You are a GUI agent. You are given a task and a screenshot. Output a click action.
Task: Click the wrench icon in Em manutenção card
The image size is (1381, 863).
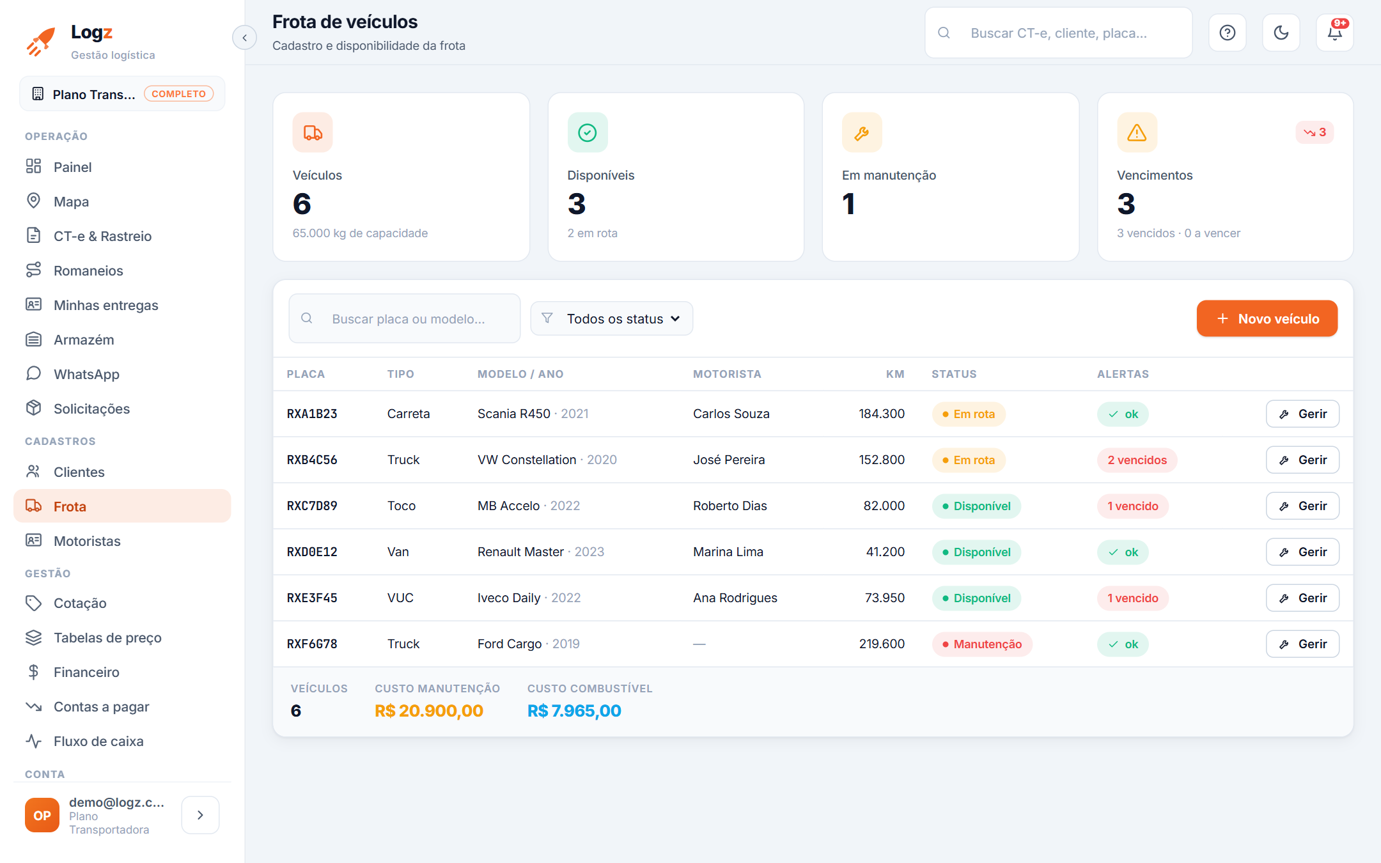point(862,132)
